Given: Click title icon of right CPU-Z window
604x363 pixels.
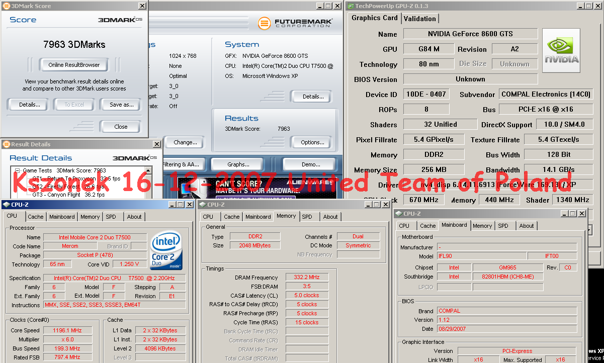Looking at the screenshot, I should coord(399,214).
